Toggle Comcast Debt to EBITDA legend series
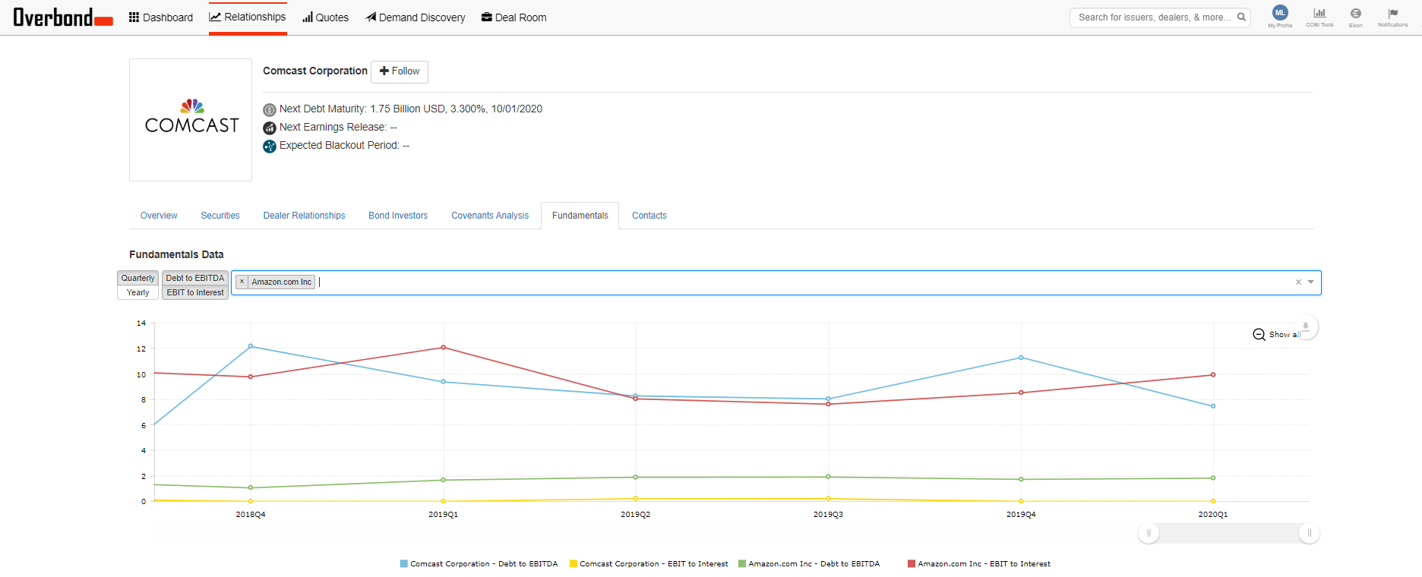Image resolution: width=1422 pixels, height=577 pixels. (x=479, y=564)
